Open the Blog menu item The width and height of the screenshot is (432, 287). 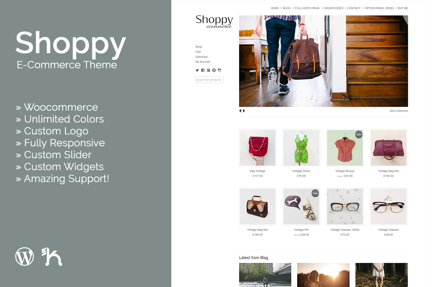click(x=286, y=8)
